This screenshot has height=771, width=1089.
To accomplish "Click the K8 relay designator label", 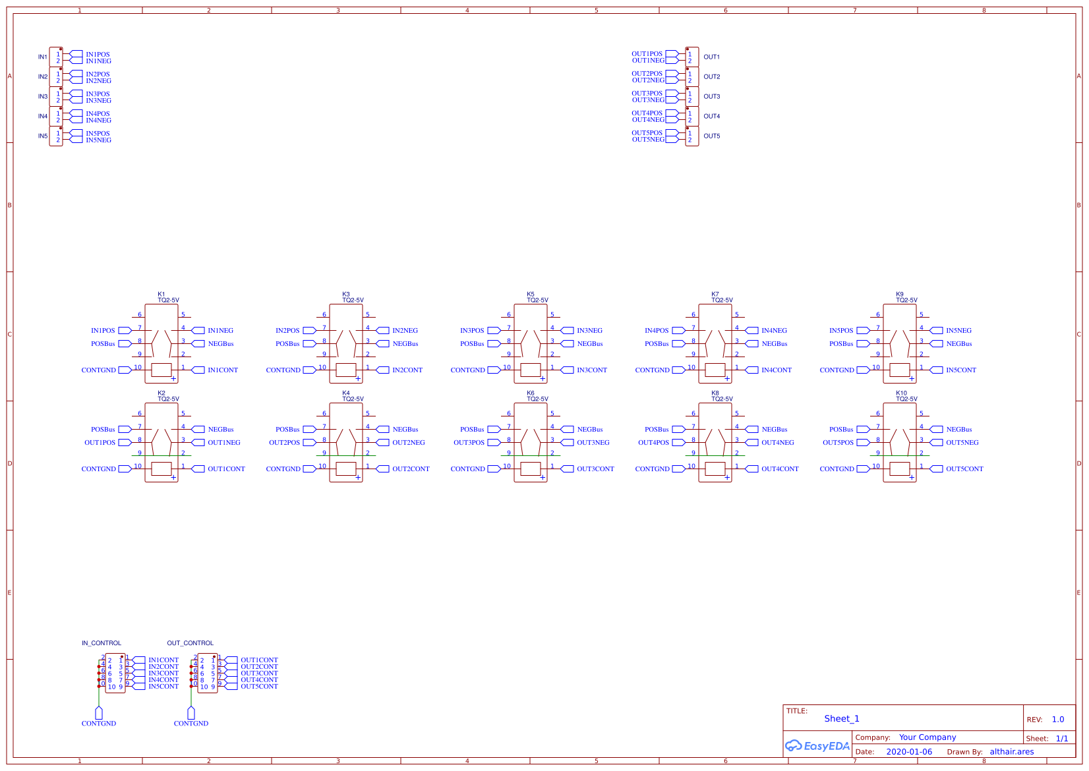I will click(x=715, y=393).
